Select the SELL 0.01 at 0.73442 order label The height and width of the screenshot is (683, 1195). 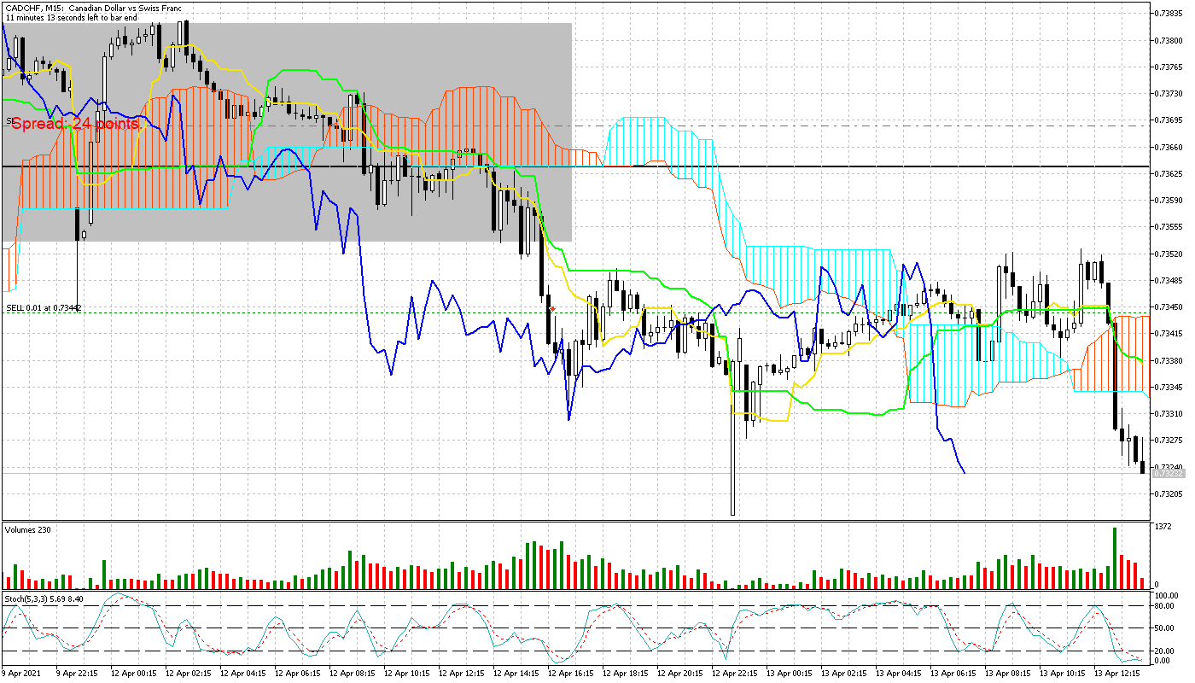[x=43, y=307]
